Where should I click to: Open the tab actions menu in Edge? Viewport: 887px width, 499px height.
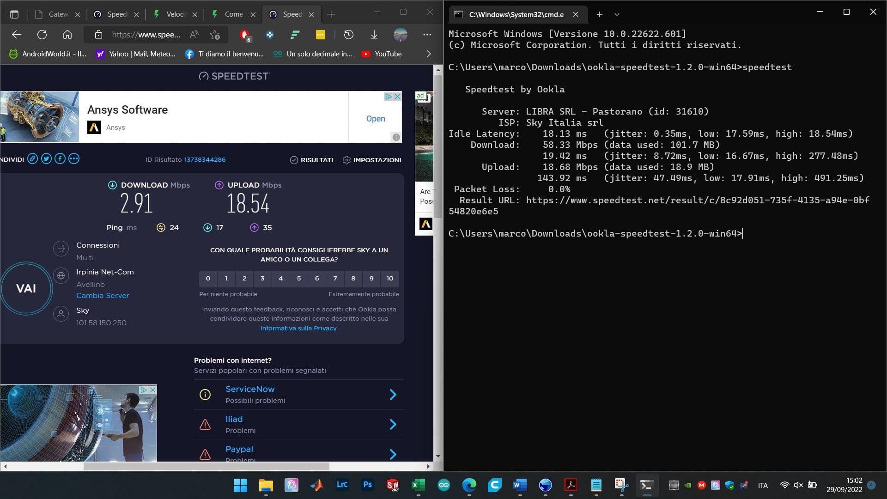[14, 14]
